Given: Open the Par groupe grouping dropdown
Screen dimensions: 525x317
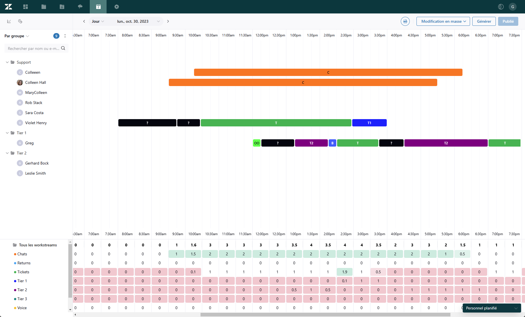Looking at the screenshot, I should coord(17,36).
